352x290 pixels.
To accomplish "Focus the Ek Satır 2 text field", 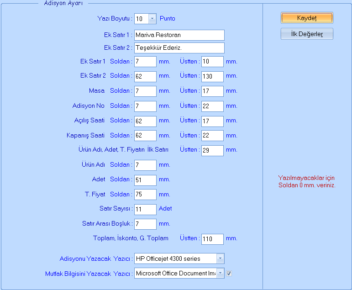I will (179, 48).
